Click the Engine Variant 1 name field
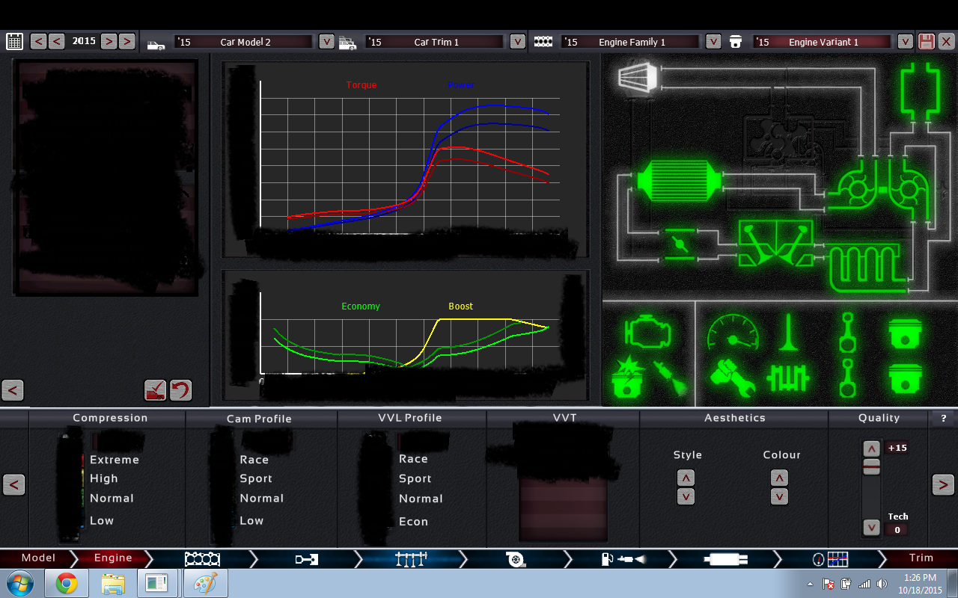This screenshot has height=598, width=958. click(x=822, y=42)
